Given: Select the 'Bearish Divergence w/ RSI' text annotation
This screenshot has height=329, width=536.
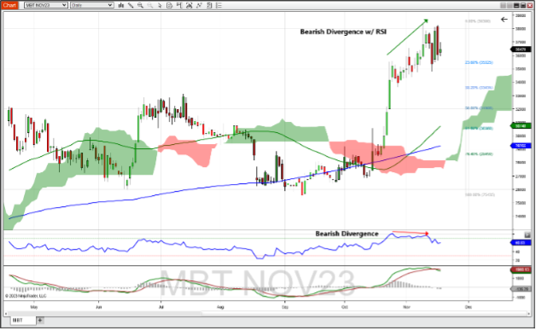Looking at the screenshot, I should pos(343,32).
